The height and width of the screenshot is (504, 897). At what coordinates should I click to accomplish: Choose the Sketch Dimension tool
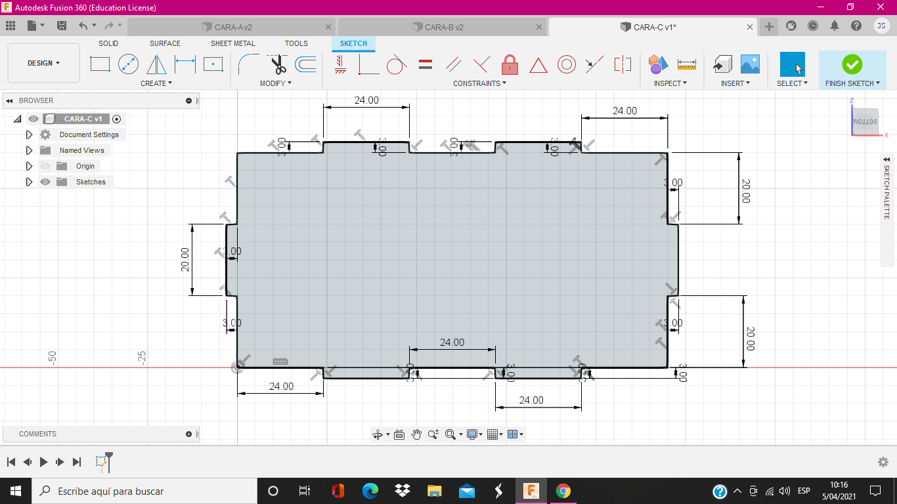tap(185, 64)
